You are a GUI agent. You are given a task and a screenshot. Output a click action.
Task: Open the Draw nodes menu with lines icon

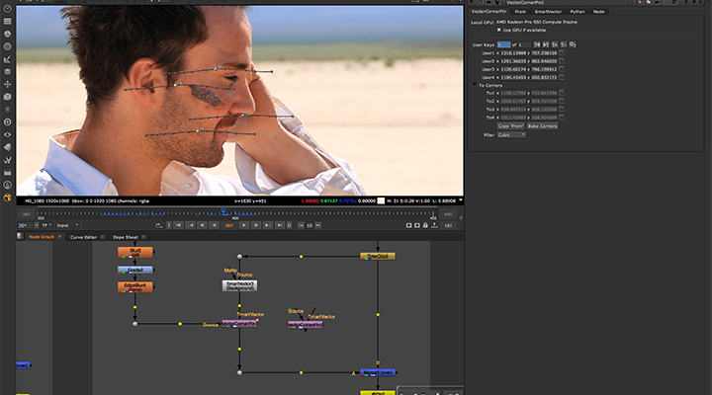[7, 21]
